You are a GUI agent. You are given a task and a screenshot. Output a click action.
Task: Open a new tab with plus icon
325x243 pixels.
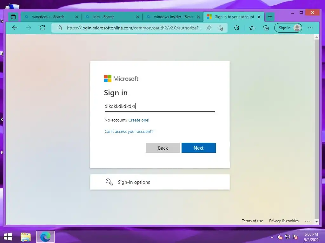[270, 17]
